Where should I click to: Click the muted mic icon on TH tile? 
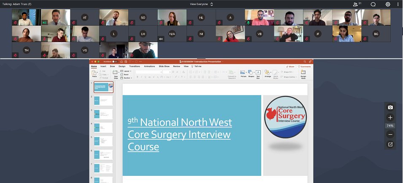pyautogui.click(x=15, y=55)
